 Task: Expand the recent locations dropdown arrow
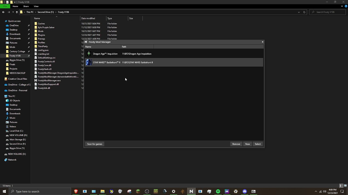pos(13,12)
